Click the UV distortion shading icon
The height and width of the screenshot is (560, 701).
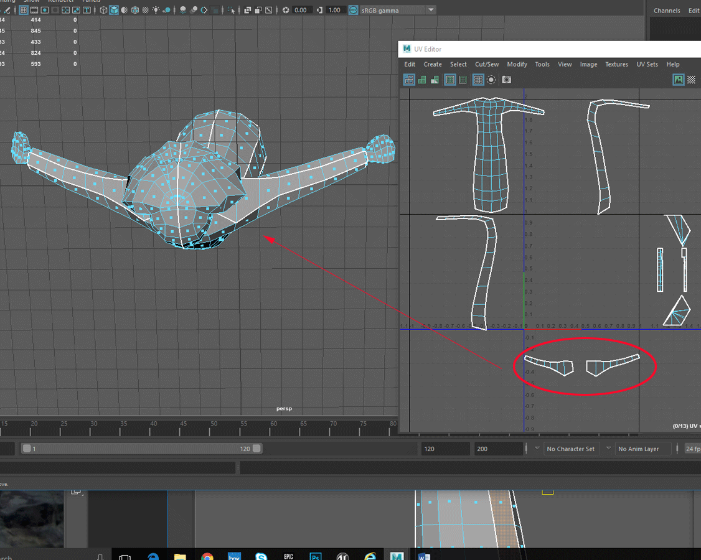click(435, 80)
